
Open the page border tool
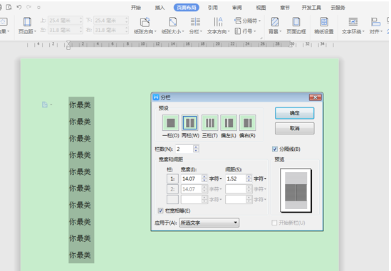point(296,26)
